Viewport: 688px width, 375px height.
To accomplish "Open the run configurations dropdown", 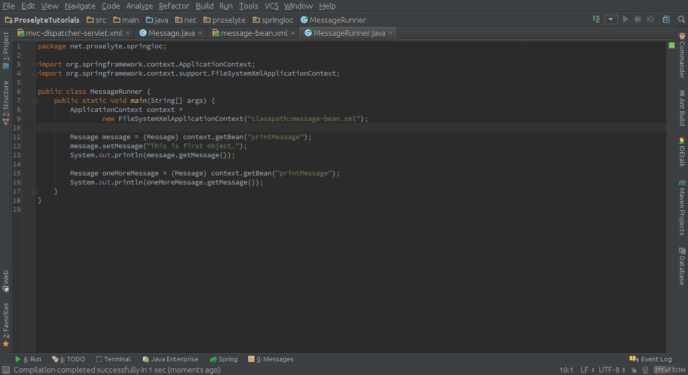I will click(611, 19).
